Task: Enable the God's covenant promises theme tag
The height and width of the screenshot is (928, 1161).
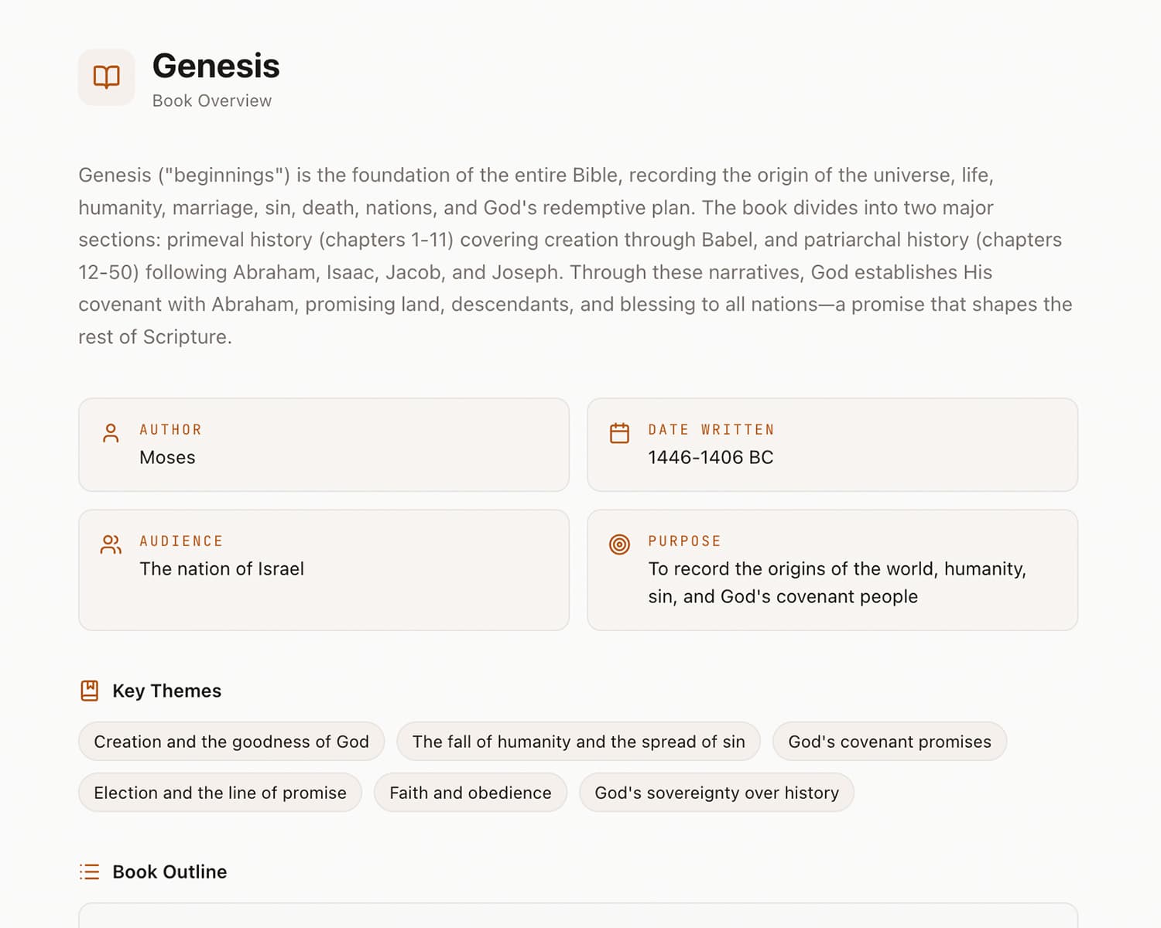Action: (x=889, y=741)
